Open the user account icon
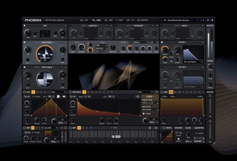Viewport: 237px width, 161px height. point(212,20)
